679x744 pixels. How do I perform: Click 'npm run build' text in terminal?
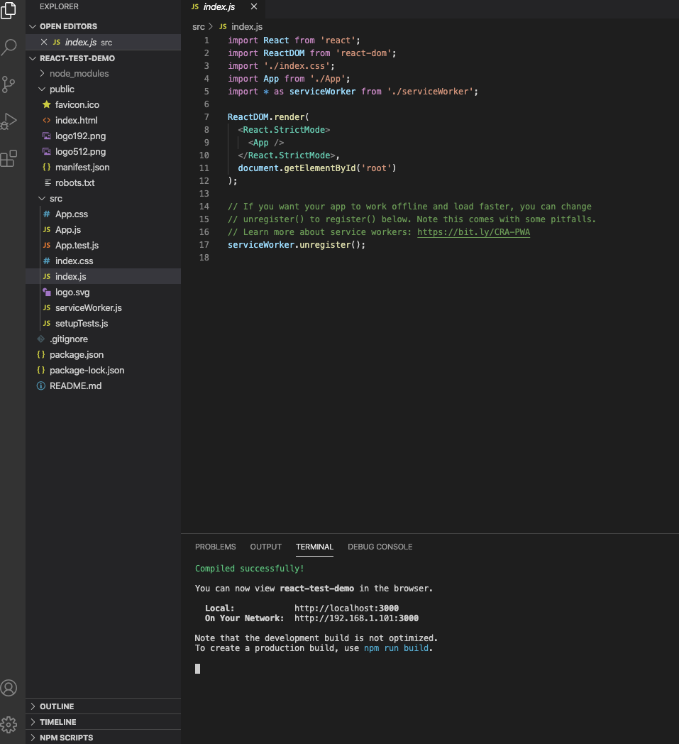tap(397, 648)
